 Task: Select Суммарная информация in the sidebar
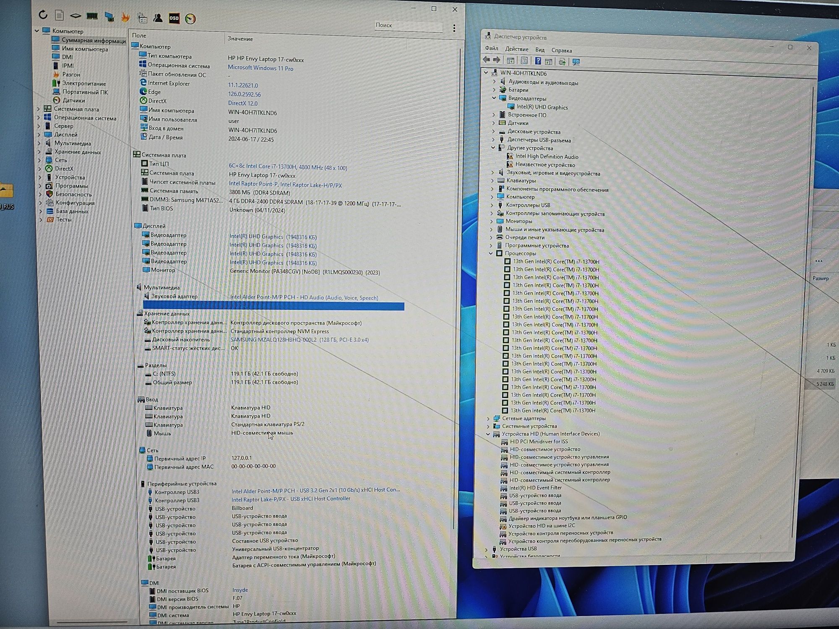(x=94, y=41)
